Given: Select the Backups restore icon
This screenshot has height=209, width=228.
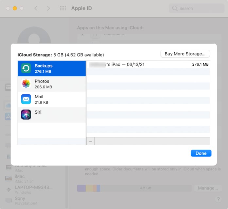Looking at the screenshot, I should [x=26, y=68].
